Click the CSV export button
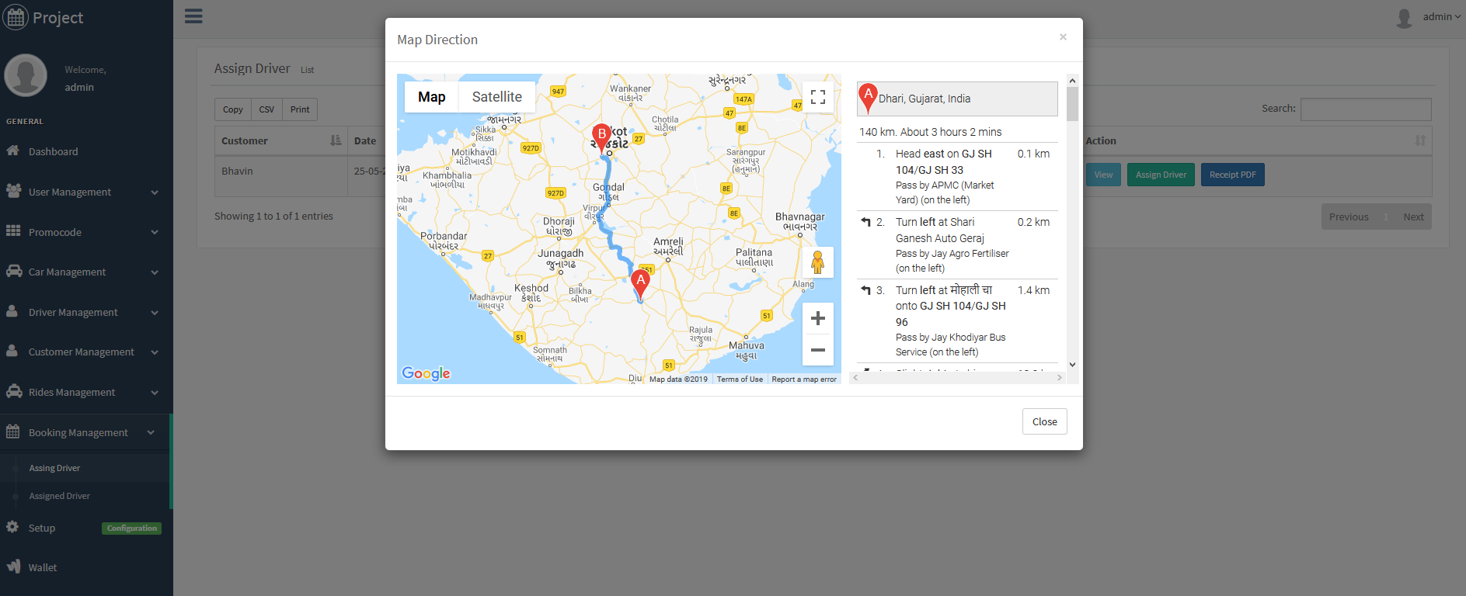1466x596 pixels. click(266, 109)
